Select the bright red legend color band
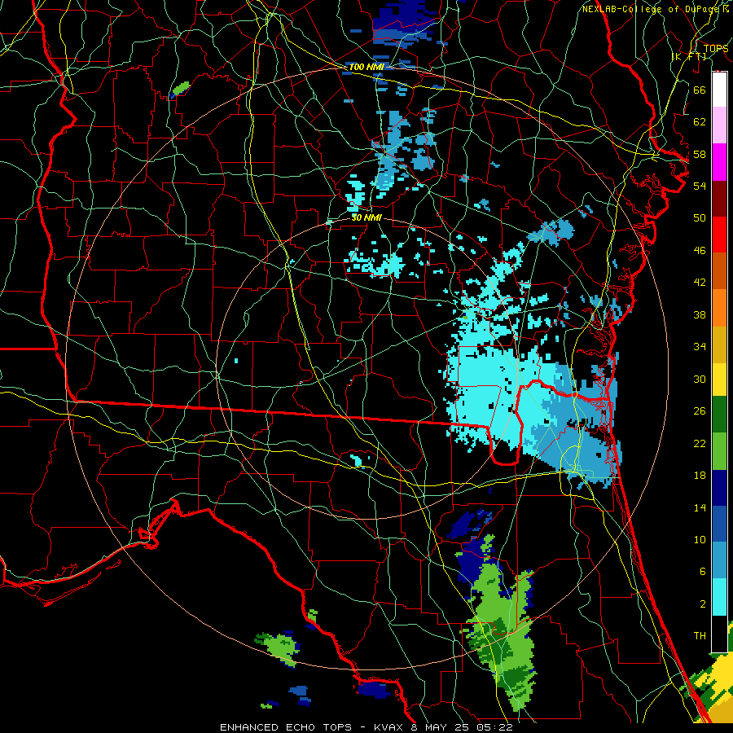 [719, 235]
